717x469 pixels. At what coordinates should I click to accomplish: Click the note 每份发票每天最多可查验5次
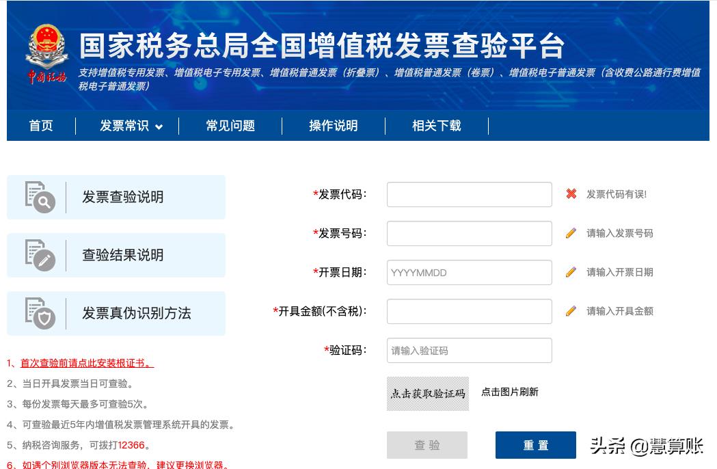tap(78, 404)
